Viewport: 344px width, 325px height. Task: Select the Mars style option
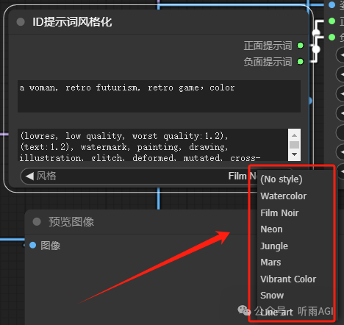pos(270,262)
